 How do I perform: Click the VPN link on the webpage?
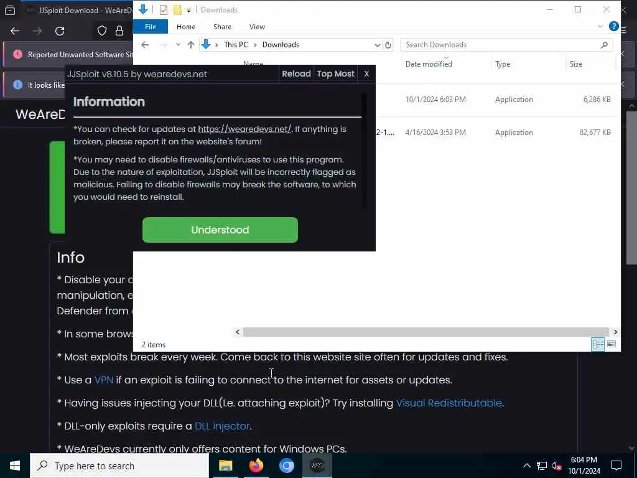(104, 380)
